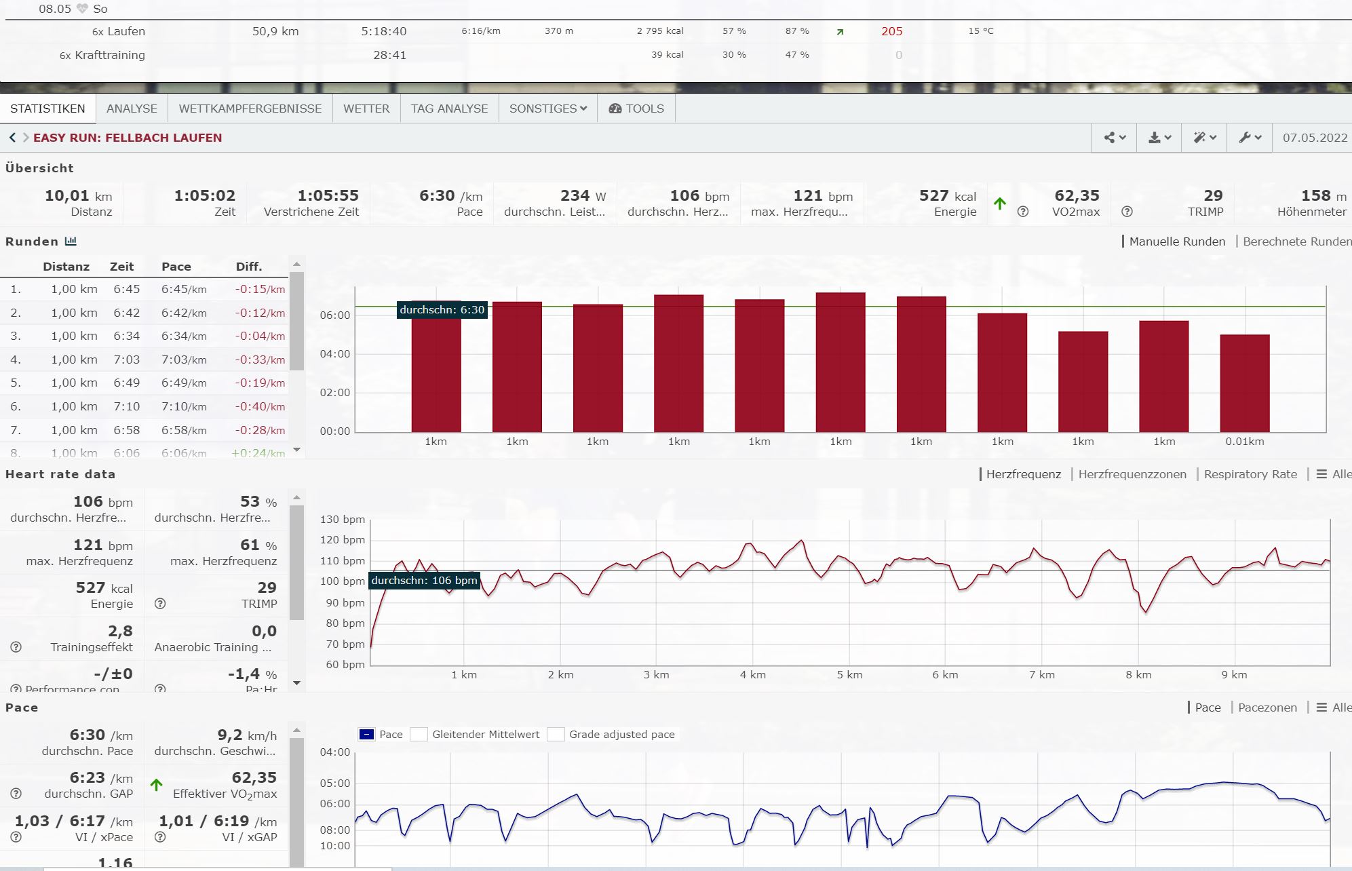Viewport: 1352px width, 871px height.
Task: Click the download/export icon
Action: [1159, 138]
